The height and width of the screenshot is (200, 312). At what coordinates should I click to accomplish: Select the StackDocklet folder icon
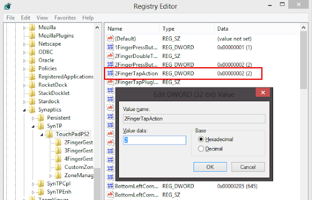coord(32,93)
